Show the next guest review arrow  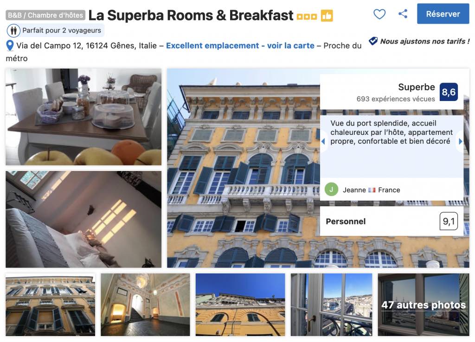(x=460, y=141)
